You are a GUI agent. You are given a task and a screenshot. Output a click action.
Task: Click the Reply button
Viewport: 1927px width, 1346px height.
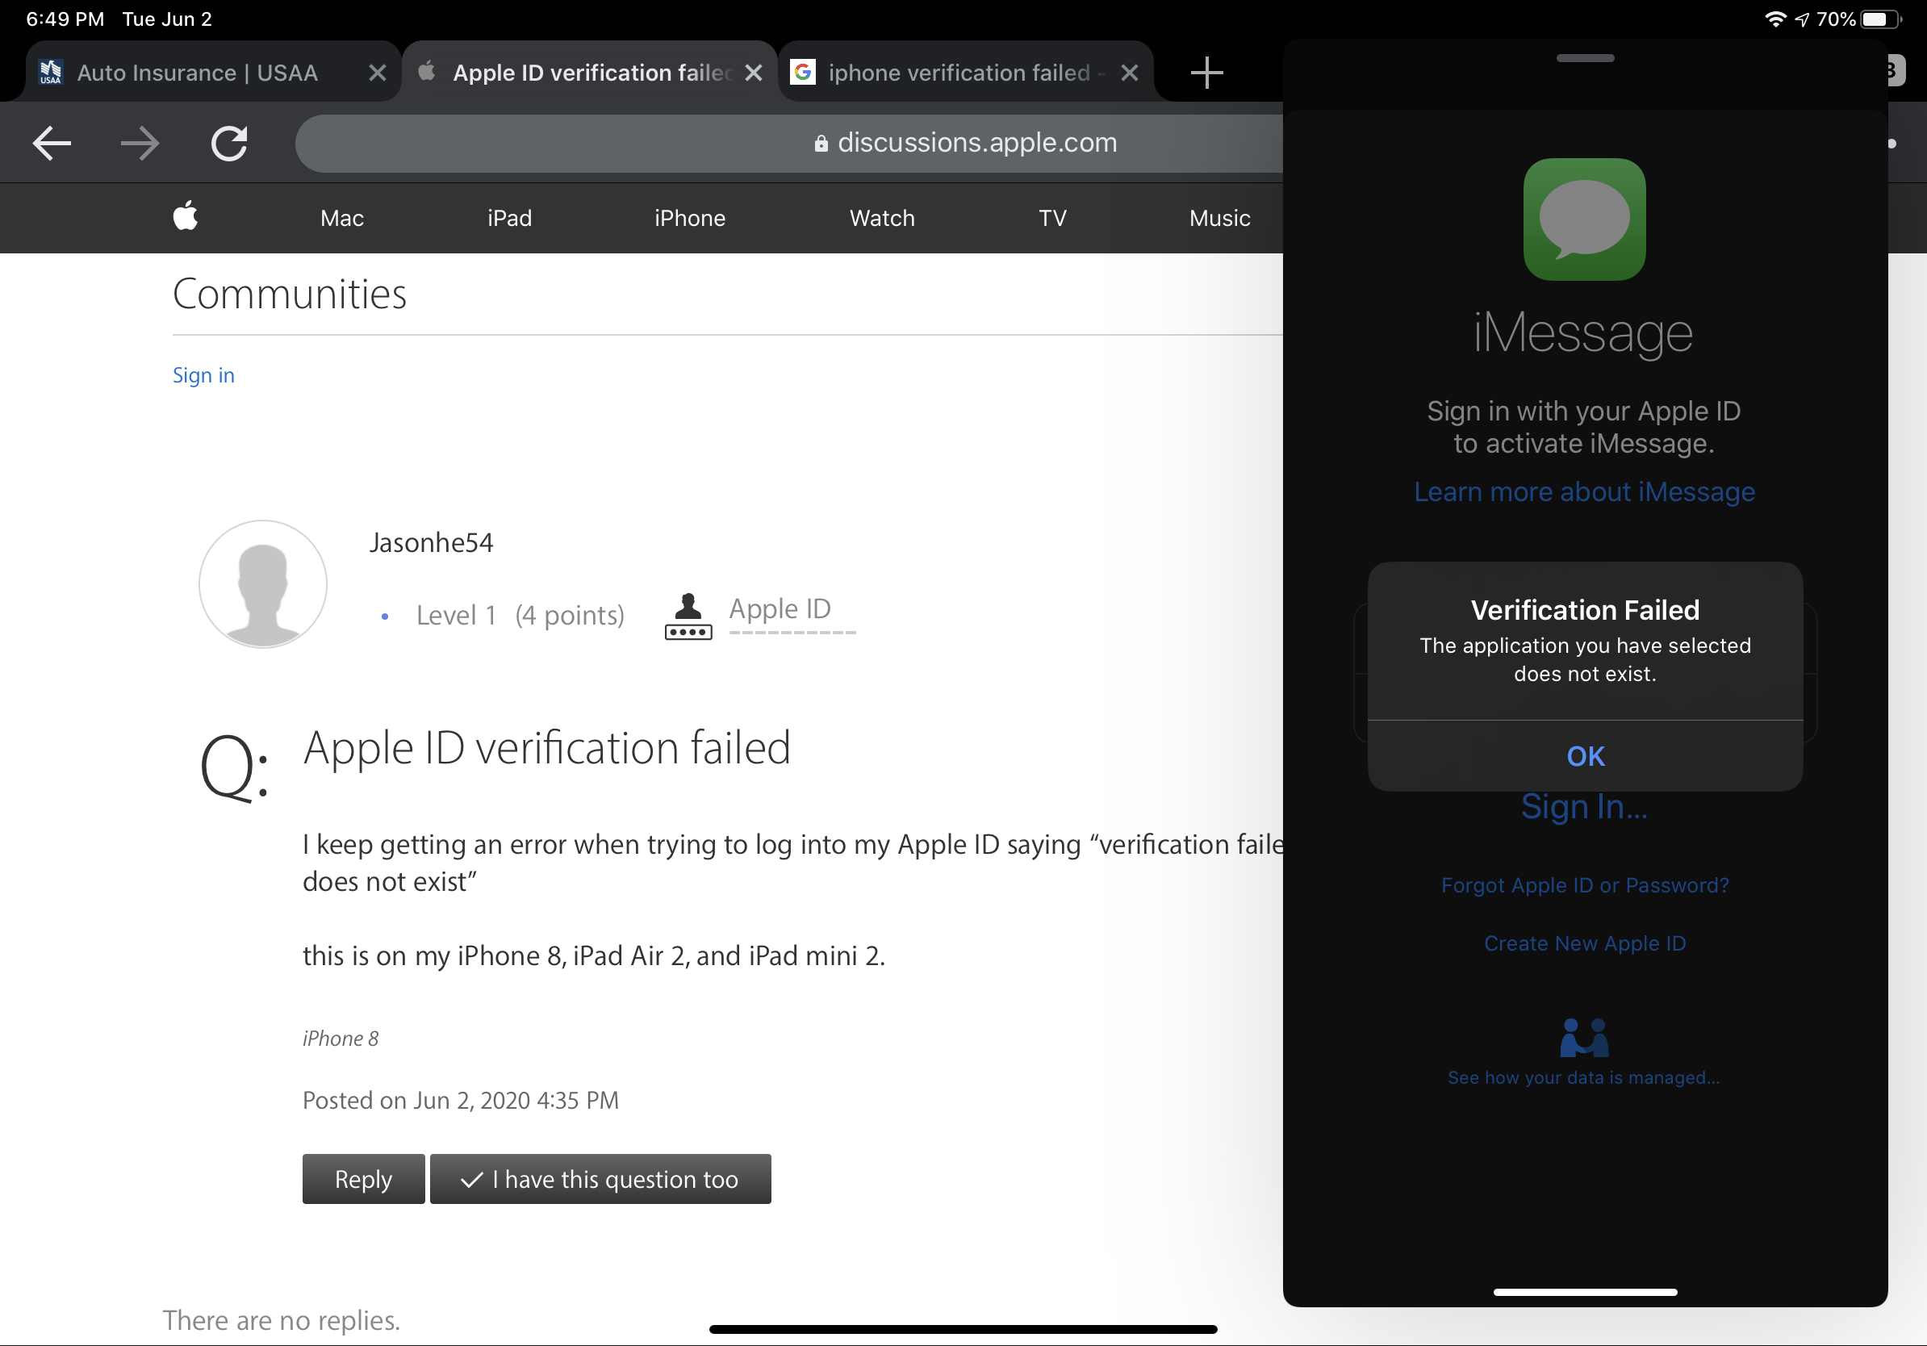(x=363, y=1179)
